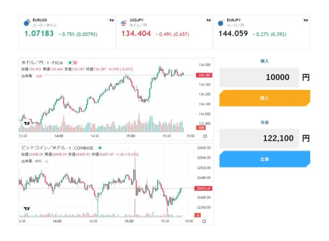Click the USDJPY flag icon

[124, 23]
